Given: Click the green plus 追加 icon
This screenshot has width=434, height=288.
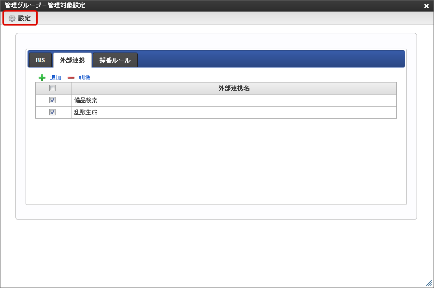Looking at the screenshot, I should click(x=42, y=78).
